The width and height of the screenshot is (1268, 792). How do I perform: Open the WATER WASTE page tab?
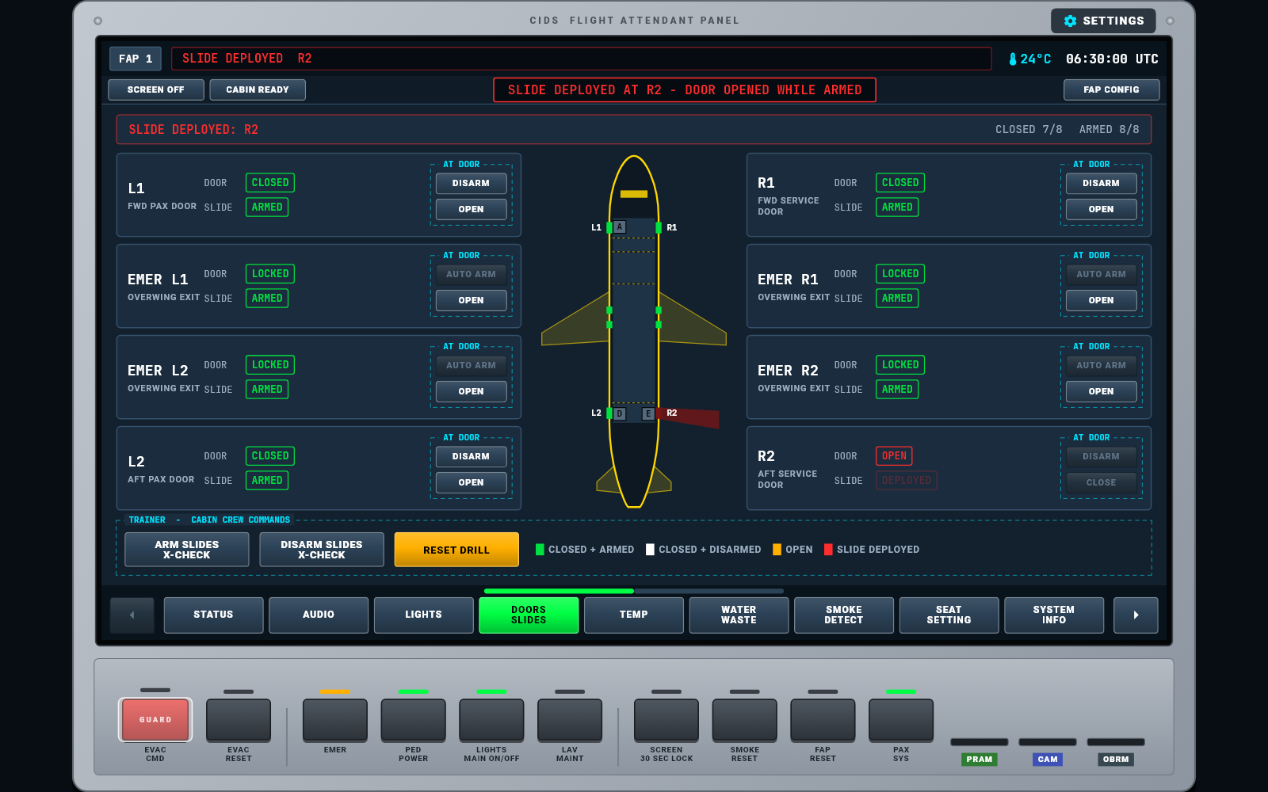[739, 615]
